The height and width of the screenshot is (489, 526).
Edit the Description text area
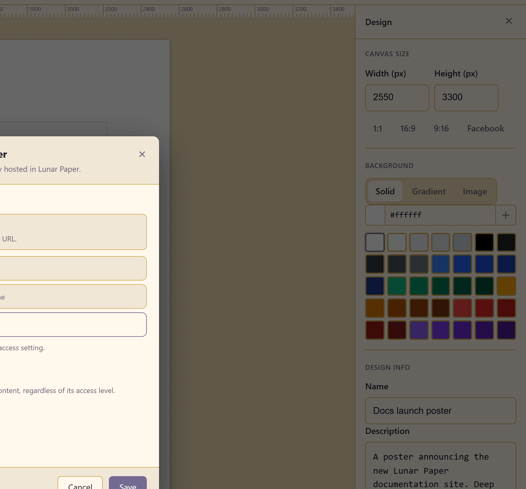click(x=441, y=466)
